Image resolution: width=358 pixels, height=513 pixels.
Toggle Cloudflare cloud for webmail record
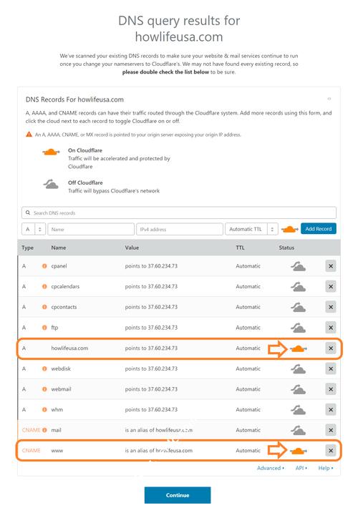click(x=298, y=389)
